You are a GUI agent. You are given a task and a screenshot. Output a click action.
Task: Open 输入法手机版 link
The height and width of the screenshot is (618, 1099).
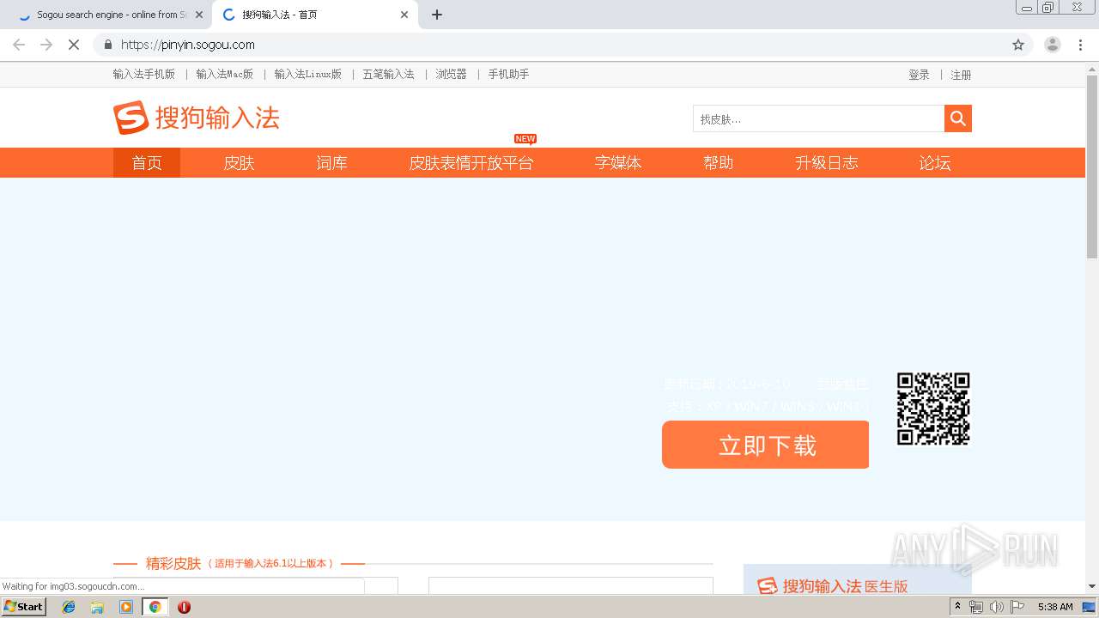coord(144,74)
